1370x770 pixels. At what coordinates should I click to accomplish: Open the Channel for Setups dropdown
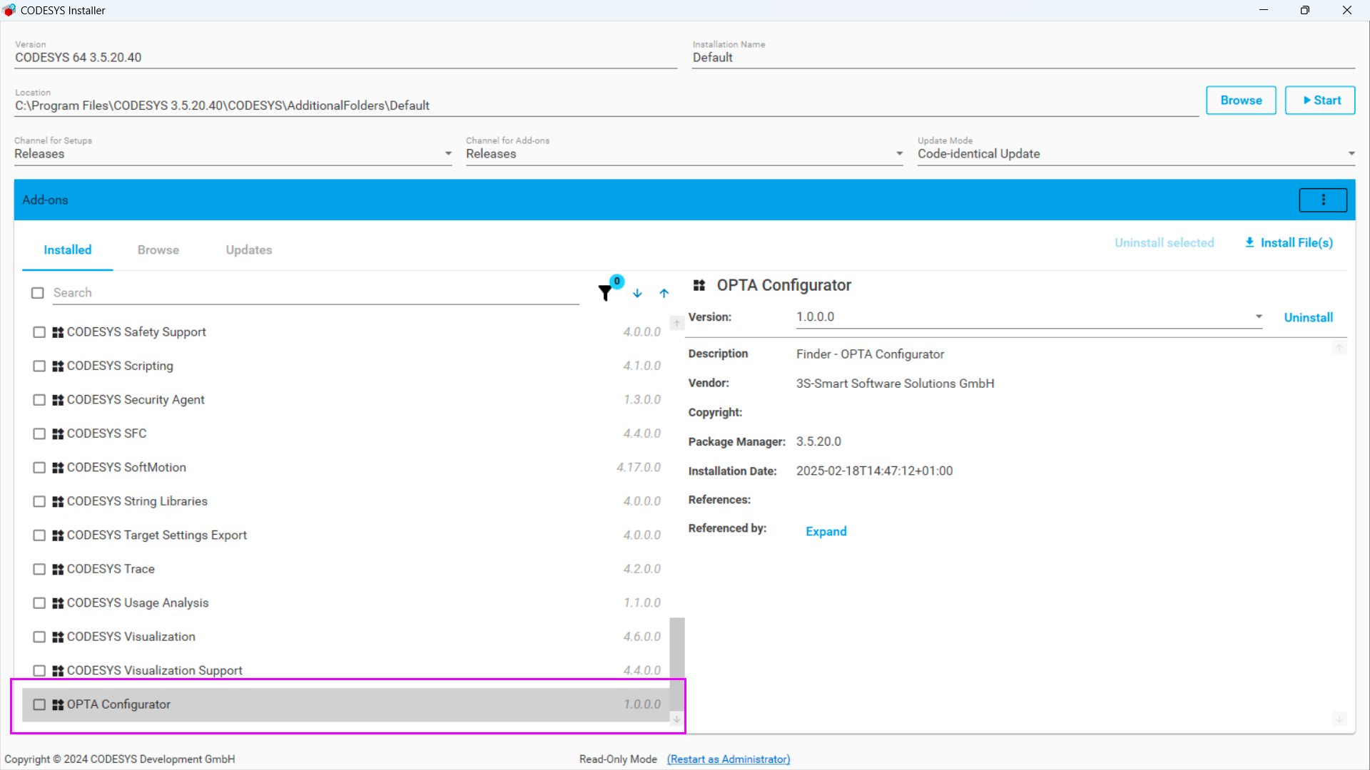447,154
